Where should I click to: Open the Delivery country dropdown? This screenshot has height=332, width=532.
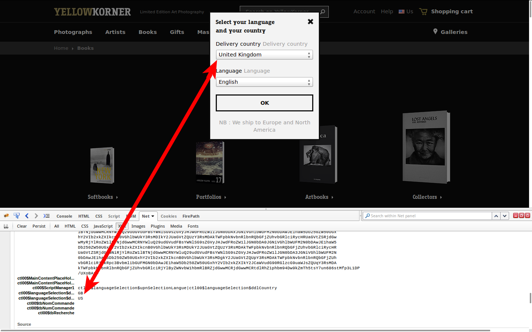click(x=264, y=55)
